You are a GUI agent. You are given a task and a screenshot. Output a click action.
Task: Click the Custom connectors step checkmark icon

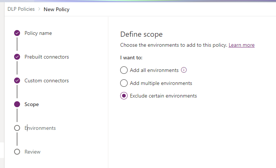click(x=17, y=80)
